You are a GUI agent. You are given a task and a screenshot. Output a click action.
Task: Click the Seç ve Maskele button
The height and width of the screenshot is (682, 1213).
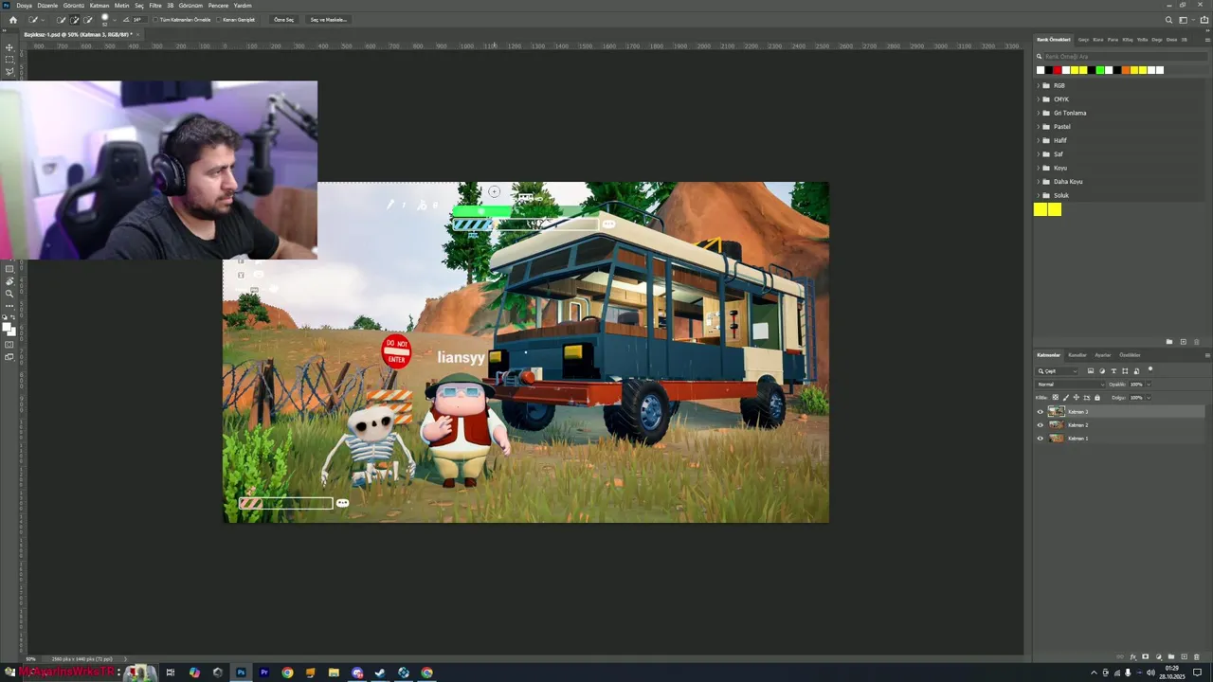click(328, 19)
